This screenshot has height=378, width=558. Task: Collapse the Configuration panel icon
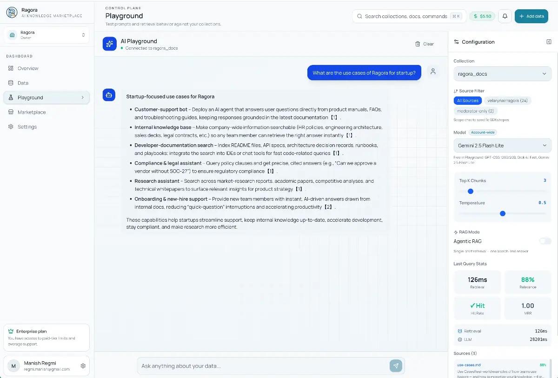tap(549, 42)
